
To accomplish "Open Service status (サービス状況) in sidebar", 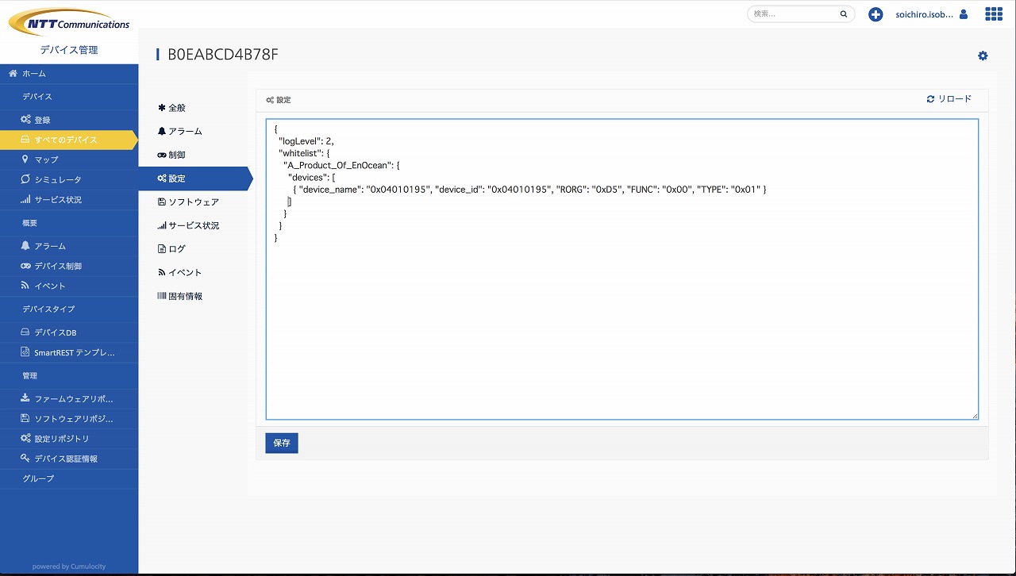I will click(x=69, y=199).
